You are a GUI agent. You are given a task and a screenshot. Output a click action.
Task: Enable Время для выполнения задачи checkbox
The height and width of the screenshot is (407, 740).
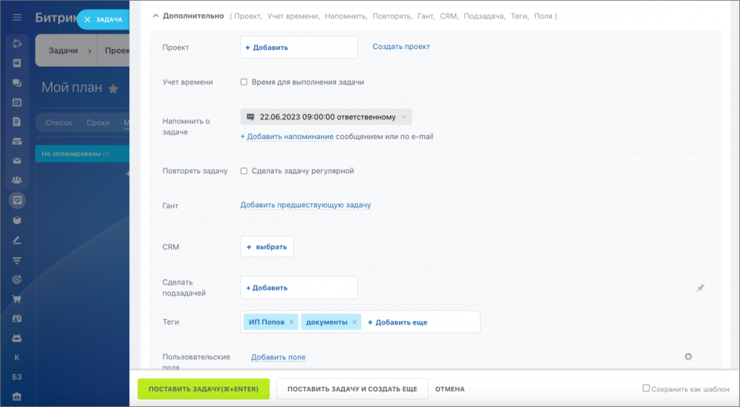(x=244, y=82)
